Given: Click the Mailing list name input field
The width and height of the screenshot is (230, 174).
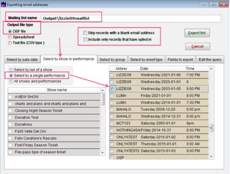Looking at the screenshot, I should [x=131, y=19].
